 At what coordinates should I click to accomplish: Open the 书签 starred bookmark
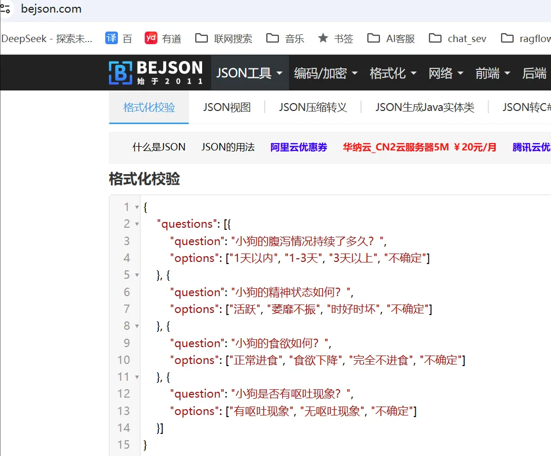(x=335, y=38)
